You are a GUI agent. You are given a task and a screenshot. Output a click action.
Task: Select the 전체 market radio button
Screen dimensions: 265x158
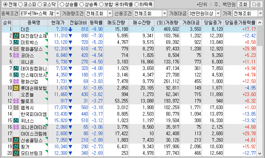(5, 4)
